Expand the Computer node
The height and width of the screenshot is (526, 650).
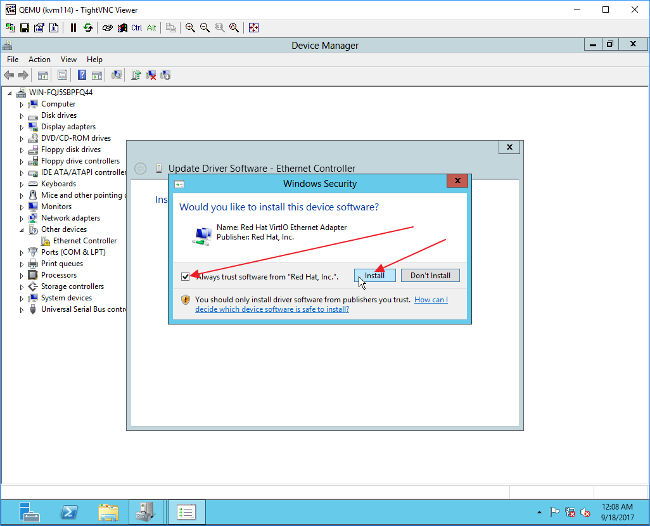click(22, 105)
